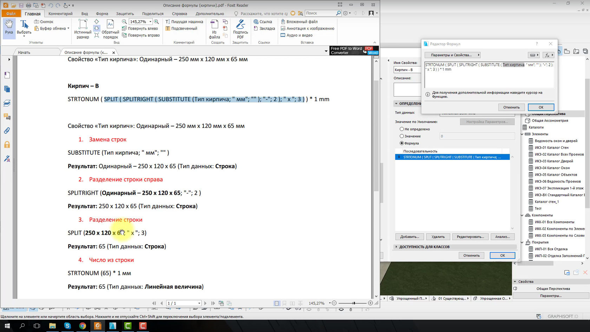Image resolution: width=590 pixels, height=332 pixels.
Task: Click Reverse order (Обратный порядок) view icon
Action: click(x=110, y=29)
